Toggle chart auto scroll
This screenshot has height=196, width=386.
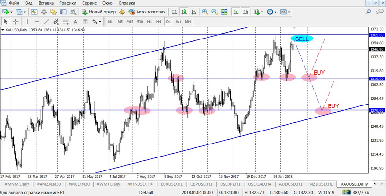[x=235, y=12]
